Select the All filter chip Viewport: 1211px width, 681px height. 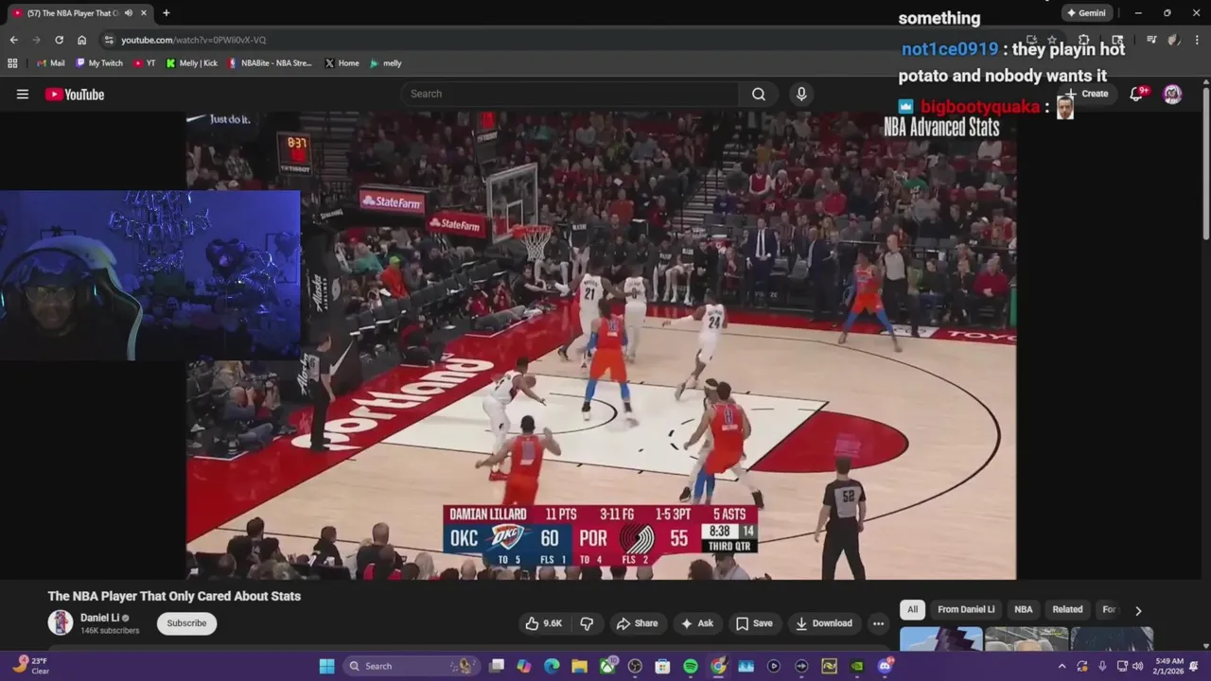tap(912, 609)
